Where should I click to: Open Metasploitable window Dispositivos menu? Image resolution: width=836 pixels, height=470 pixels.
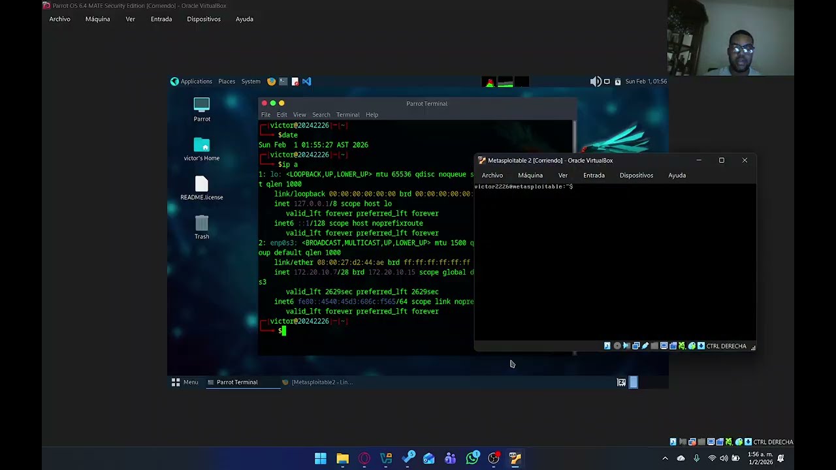click(x=636, y=176)
